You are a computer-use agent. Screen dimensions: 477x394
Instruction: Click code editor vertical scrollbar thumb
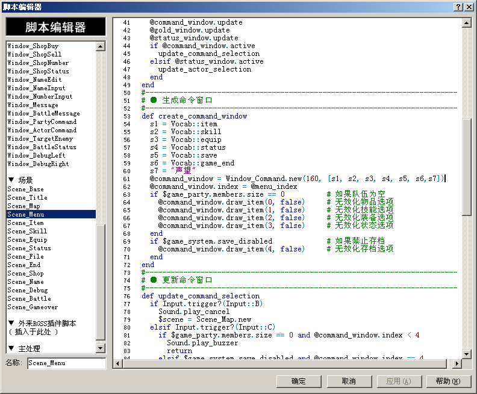tap(467, 167)
